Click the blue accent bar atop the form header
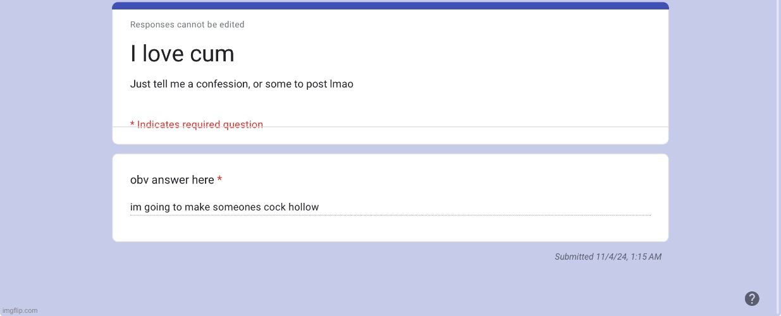This screenshot has width=781, height=316. click(x=390, y=6)
